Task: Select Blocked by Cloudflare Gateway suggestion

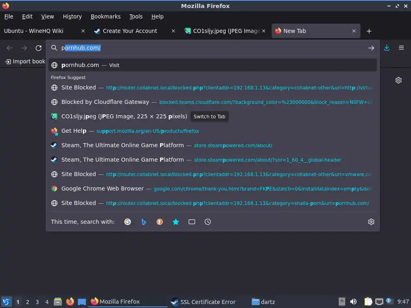Action: click(x=213, y=102)
